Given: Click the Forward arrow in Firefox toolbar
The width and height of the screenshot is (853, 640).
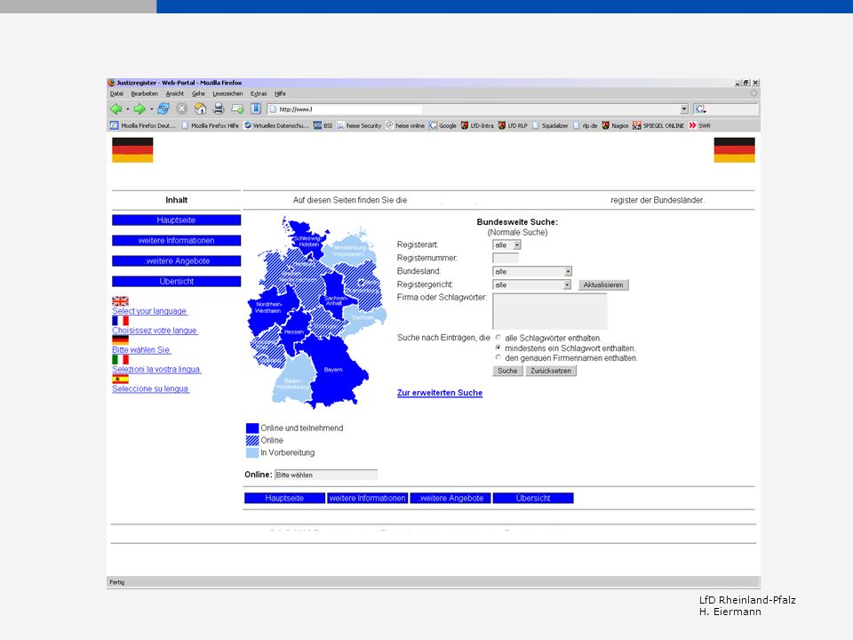Looking at the screenshot, I should (140, 108).
